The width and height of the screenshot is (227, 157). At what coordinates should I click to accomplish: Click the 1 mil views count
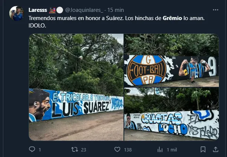click(x=172, y=150)
